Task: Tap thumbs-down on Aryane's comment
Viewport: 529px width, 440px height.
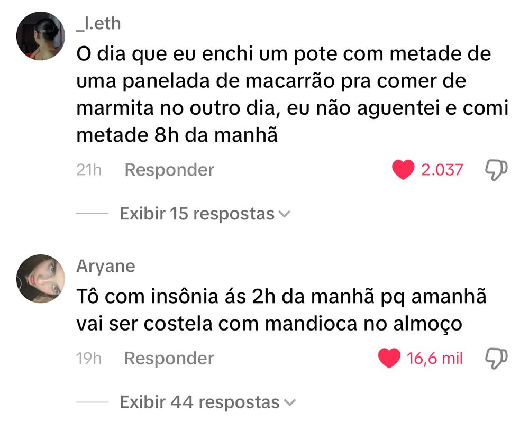Action: [x=496, y=359]
